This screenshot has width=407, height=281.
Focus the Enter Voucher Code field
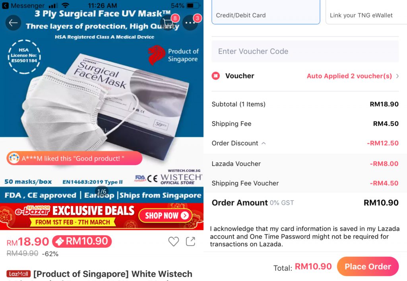[305, 51]
